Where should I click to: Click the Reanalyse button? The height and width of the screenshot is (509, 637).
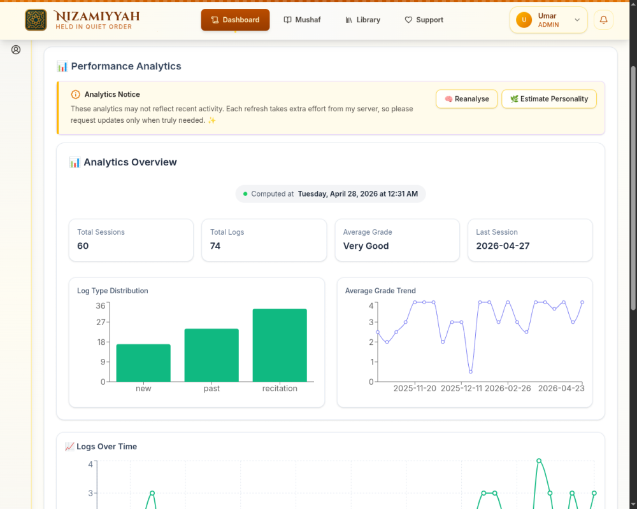pyautogui.click(x=466, y=99)
